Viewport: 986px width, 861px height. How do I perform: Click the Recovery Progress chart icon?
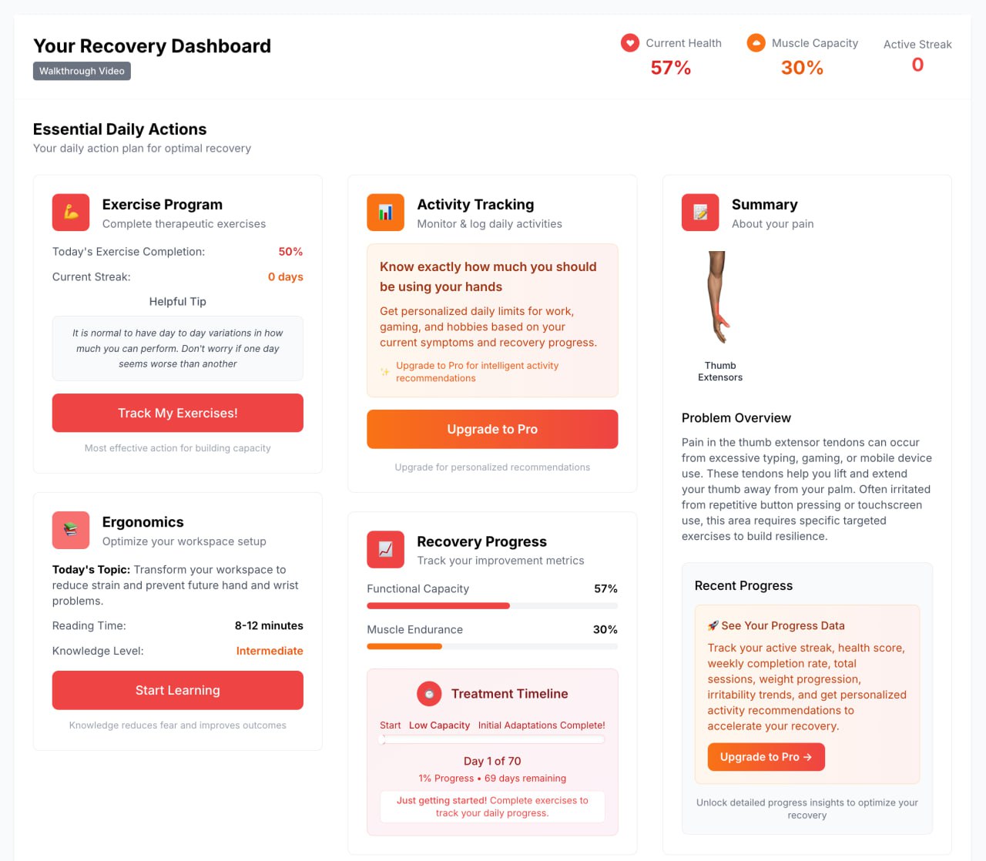(x=386, y=550)
